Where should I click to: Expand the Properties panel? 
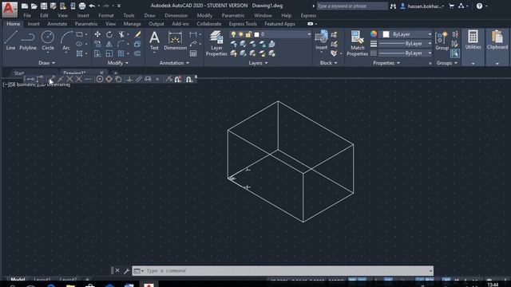386,63
